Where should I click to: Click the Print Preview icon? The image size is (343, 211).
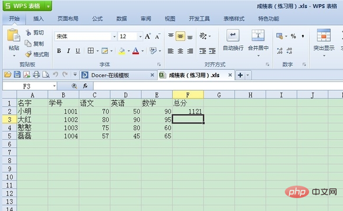pyautogui.click(x=46, y=75)
